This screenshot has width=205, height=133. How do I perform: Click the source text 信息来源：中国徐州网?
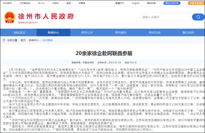coord(82,63)
